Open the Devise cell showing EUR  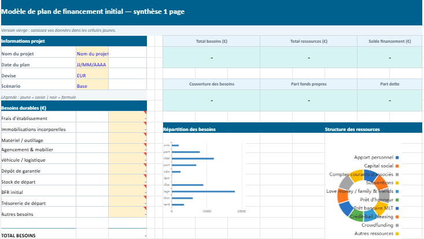tap(92, 75)
